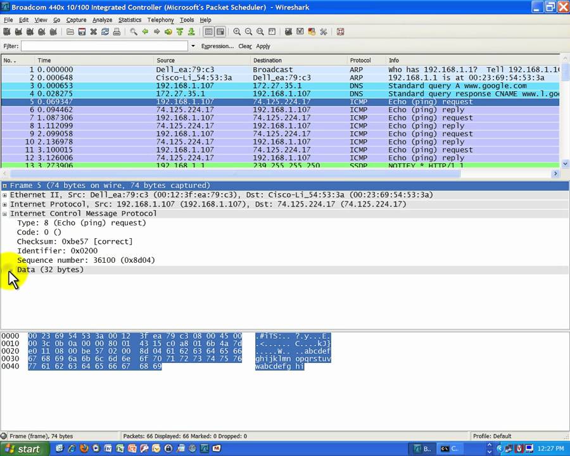Click packet list vertical scrollbar thumb
Screen dimensions: 570x456
pos(565,73)
